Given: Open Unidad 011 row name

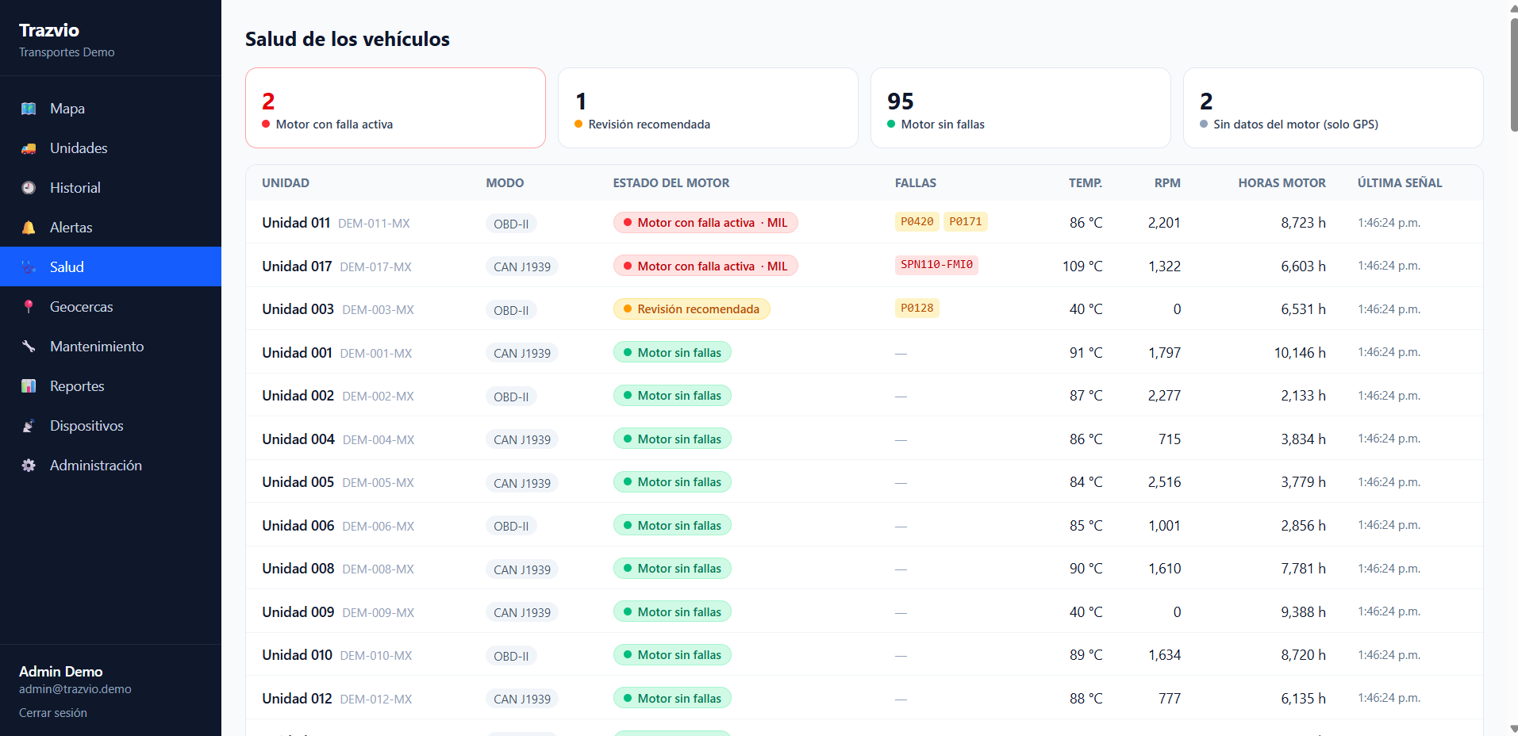Looking at the screenshot, I should pyautogui.click(x=296, y=223).
